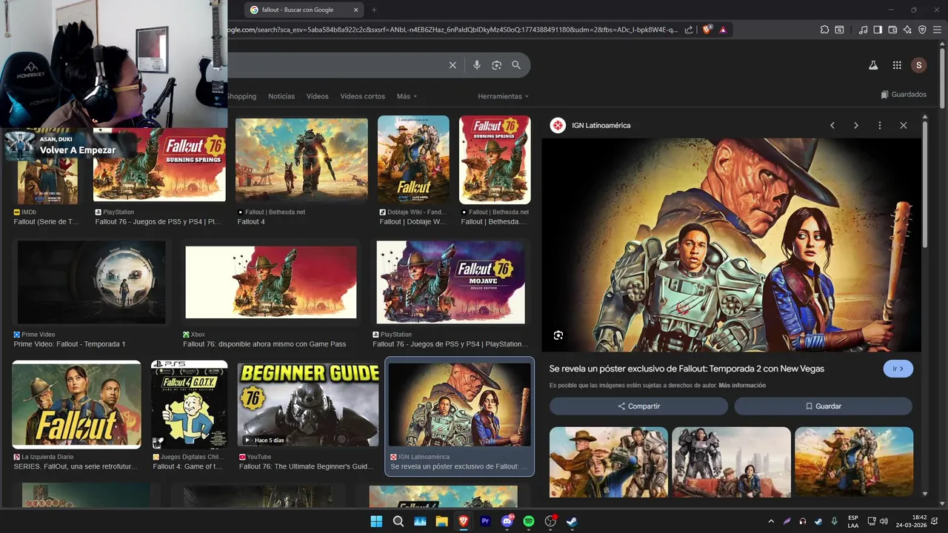Start voice search with the microphone icon

tap(477, 65)
